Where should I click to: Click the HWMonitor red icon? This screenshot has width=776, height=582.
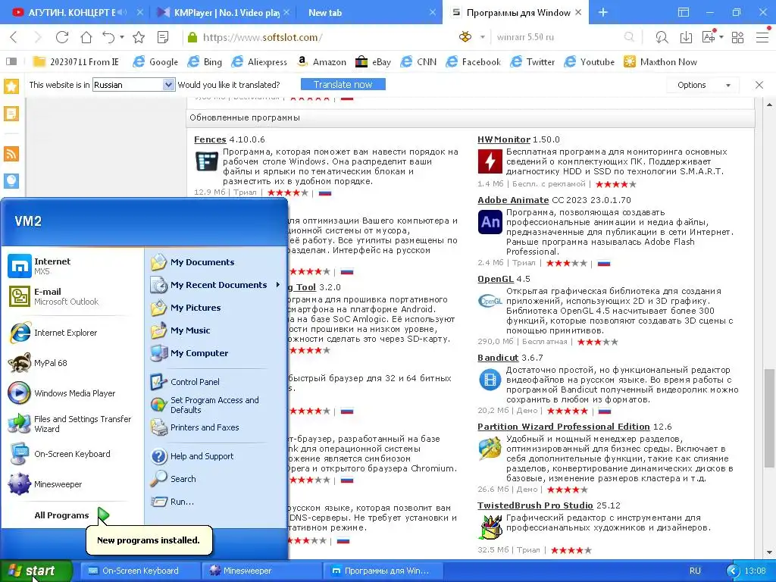point(490,161)
